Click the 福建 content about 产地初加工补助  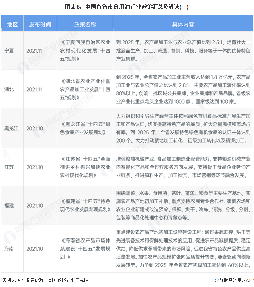pyautogui.click(x=183, y=205)
